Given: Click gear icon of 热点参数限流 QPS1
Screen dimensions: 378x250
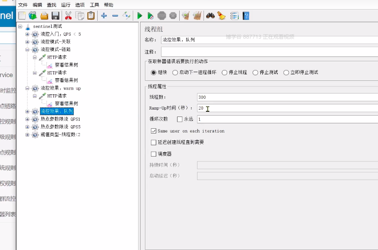Looking at the screenshot, I should pyautogui.click(x=35, y=119).
